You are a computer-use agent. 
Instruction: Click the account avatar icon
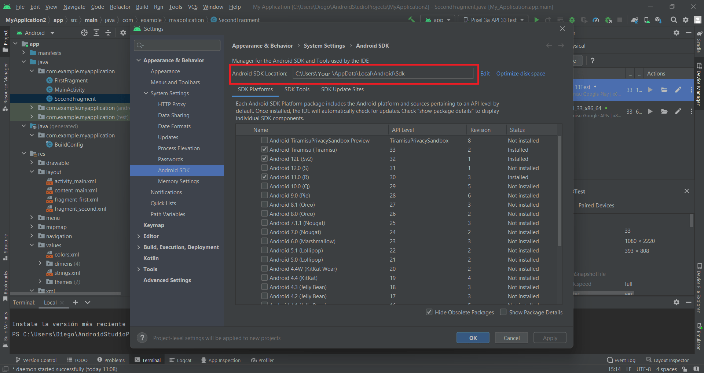click(697, 20)
